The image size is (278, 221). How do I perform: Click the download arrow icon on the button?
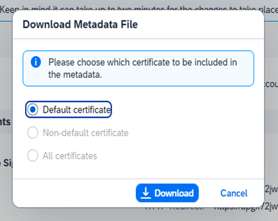(x=146, y=193)
